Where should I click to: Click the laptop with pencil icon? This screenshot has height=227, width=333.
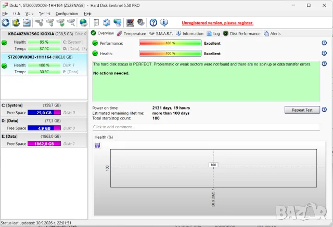click(130, 22)
